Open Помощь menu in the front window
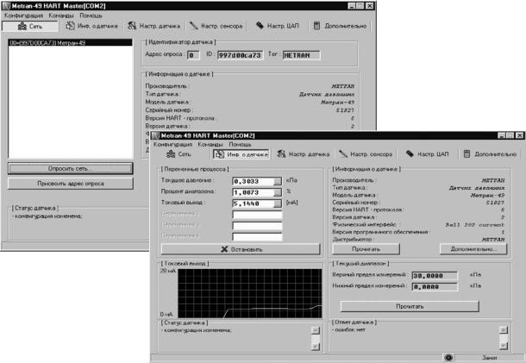 (240, 144)
